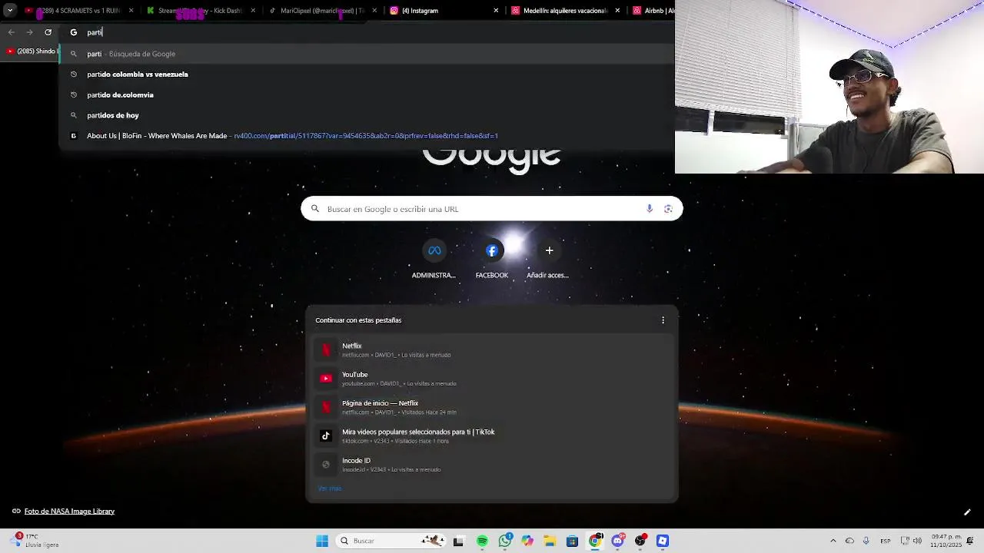The image size is (984, 553).
Task: Open Spotify from taskbar
Action: (482, 541)
